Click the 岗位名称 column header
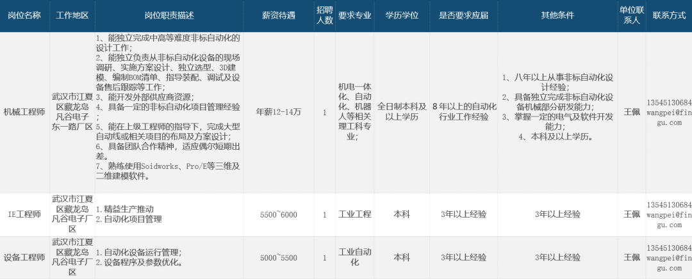 (x=24, y=15)
